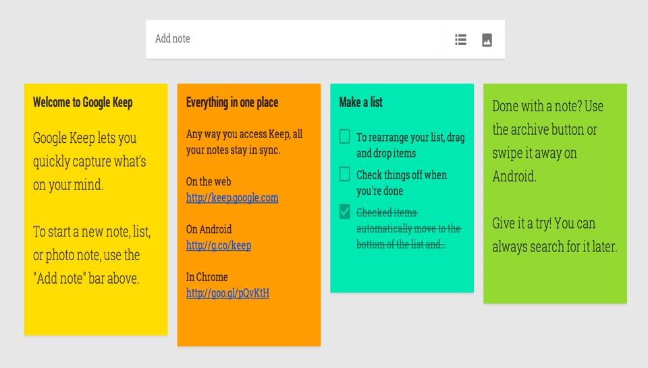The image size is (648, 368).
Task: Uncheck the 'Checked items' checkbox
Action: click(x=345, y=212)
